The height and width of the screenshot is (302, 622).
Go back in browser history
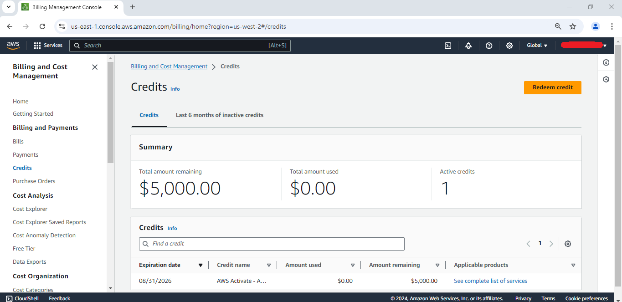(x=10, y=26)
